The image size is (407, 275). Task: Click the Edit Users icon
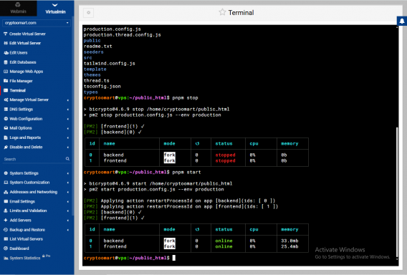(6, 53)
